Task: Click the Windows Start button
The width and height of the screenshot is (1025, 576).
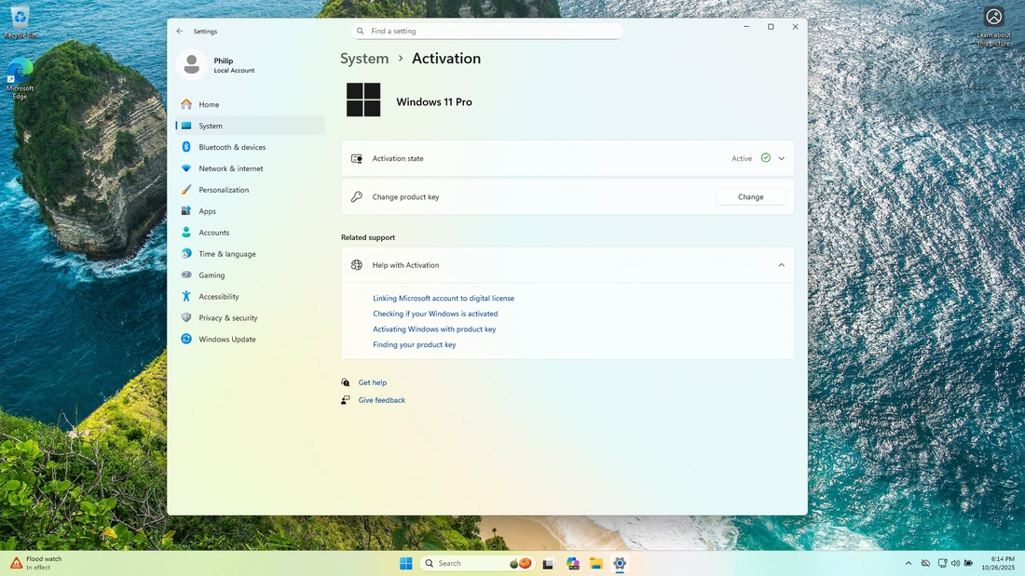Action: coord(406,563)
